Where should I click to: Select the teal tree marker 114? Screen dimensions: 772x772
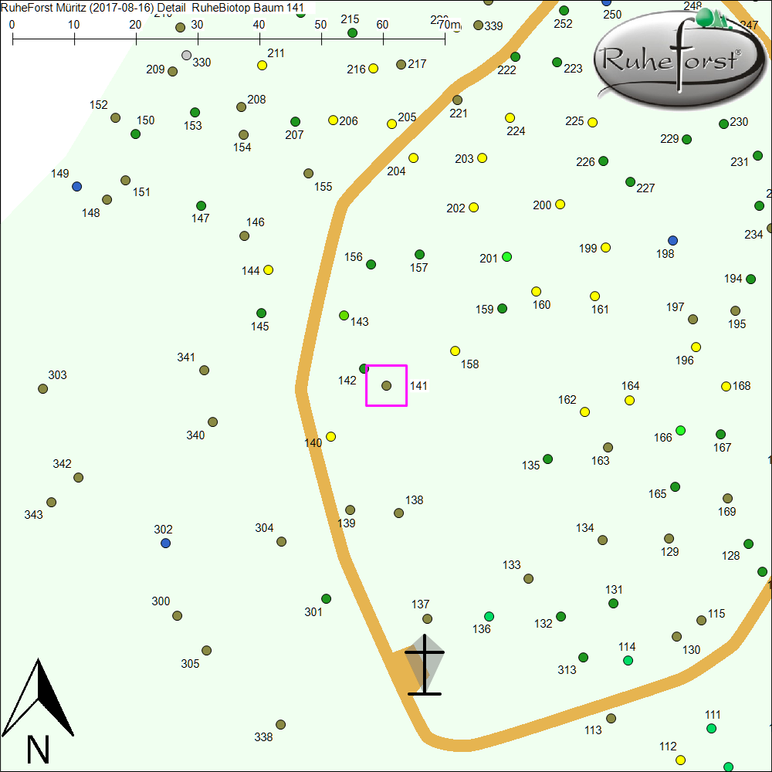(x=628, y=660)
